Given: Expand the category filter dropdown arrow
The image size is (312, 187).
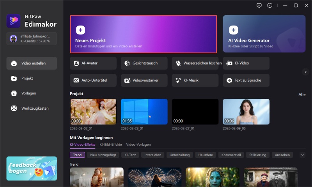Looking at the screenshot, I should tap(302, 155).
